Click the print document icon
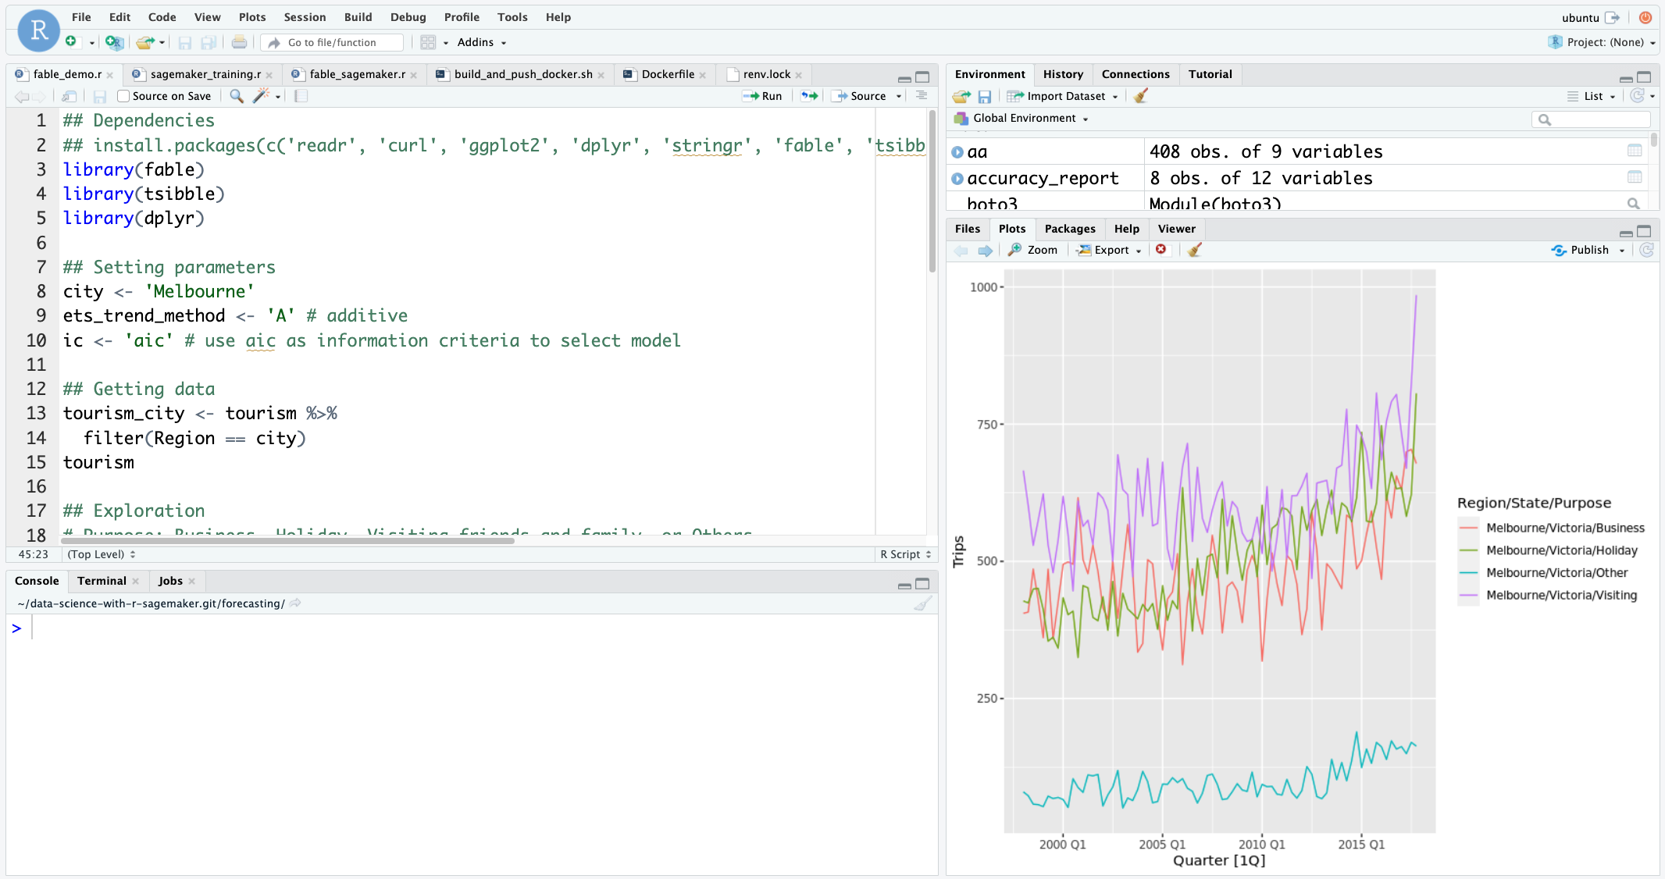The width and height of the screenshot is (1665, 879). click(239, 42)
